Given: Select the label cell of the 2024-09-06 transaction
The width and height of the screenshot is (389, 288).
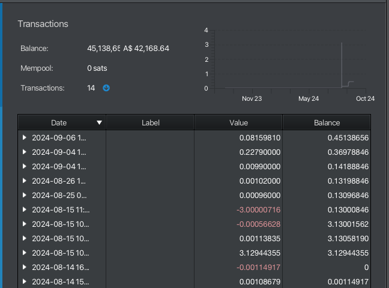Looking at the screenshot, I should click(x=150, y=137).
